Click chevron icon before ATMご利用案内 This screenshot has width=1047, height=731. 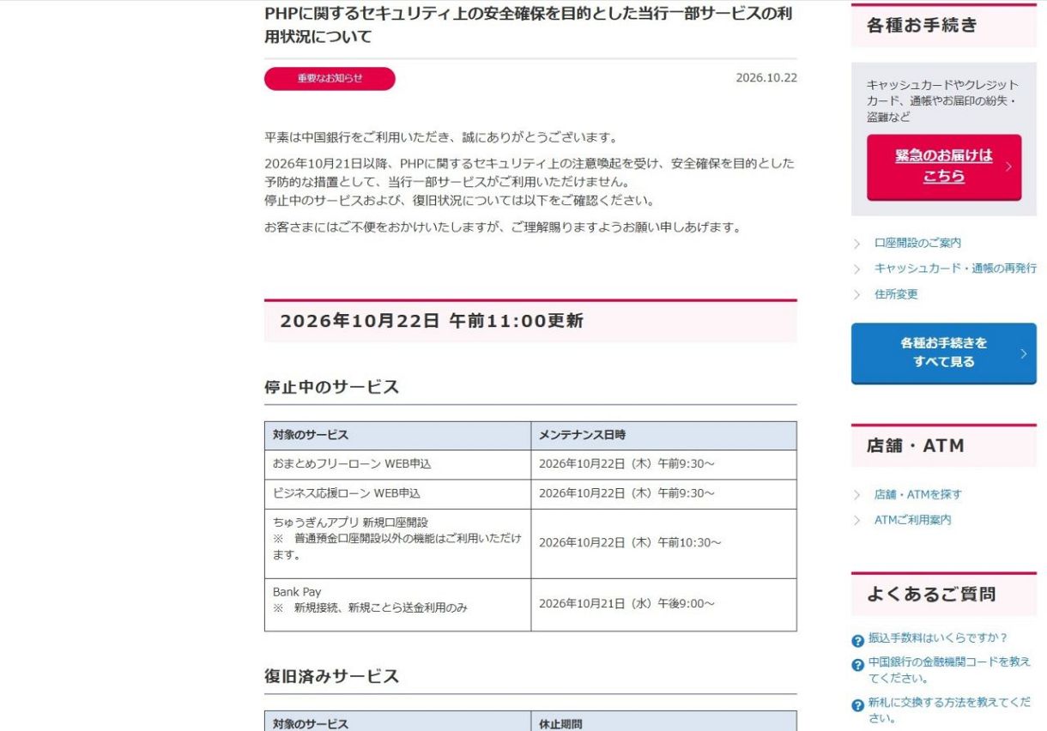857,521
